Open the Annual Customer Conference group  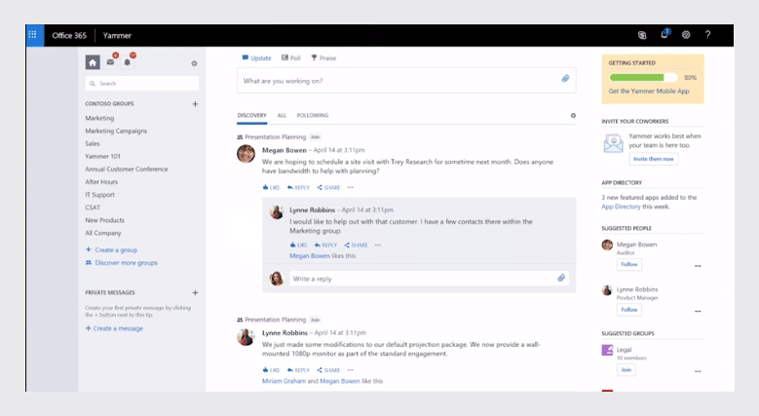(127, 169)
